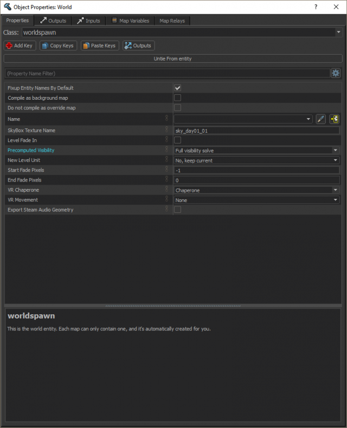The height and width of the screenshot is (428, 347).
Task: Click the Hammer icon in the title bar
Action: 8,7
